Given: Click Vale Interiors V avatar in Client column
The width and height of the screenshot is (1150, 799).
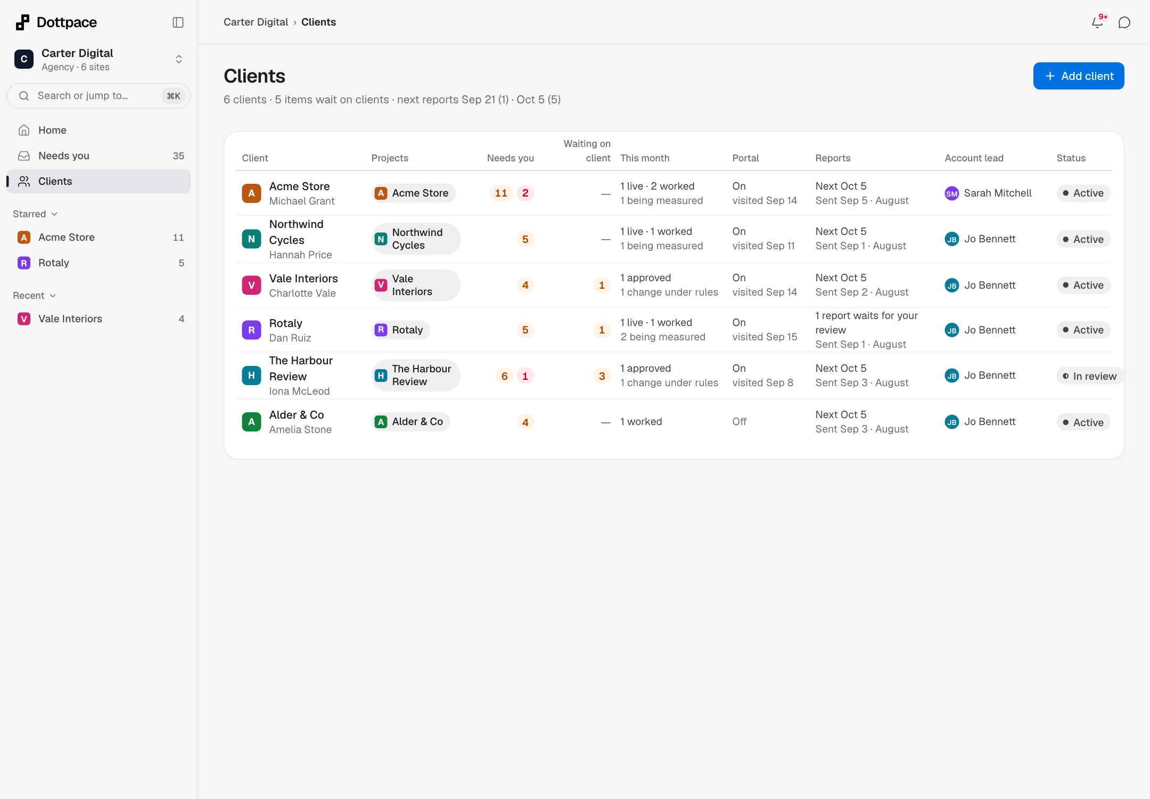Looking at the screenshot, I should click(251, 285).
